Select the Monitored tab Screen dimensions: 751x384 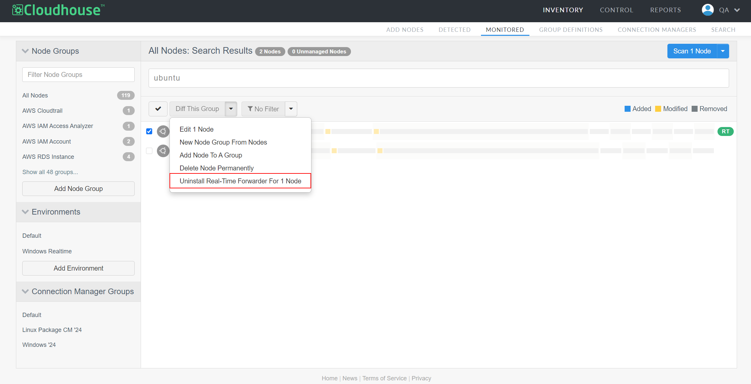click(x=505, y=30)
